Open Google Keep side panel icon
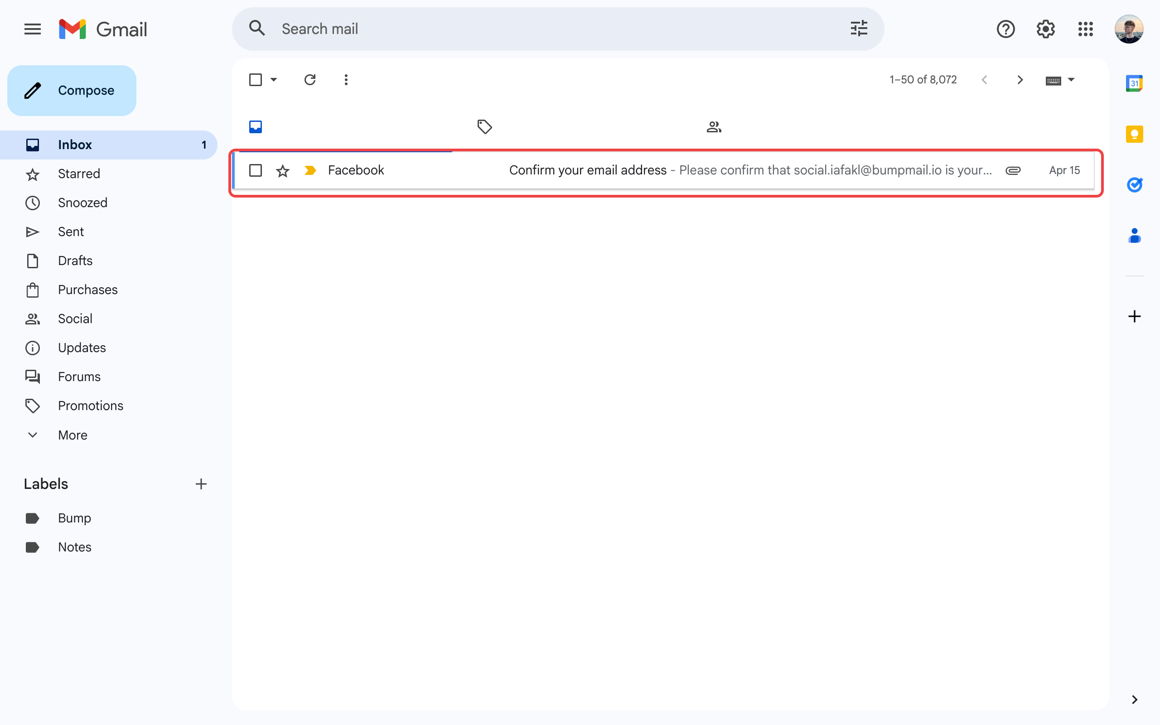The height and width of the screenshot is (725, 1160). 1134,134
